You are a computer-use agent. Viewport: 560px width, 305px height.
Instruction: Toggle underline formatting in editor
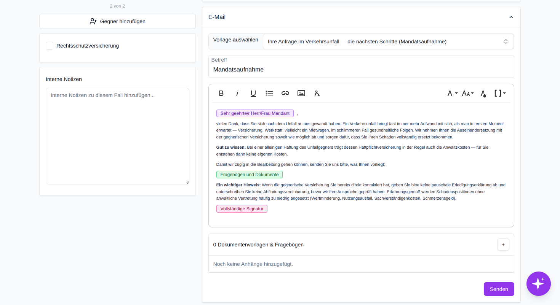coord(253,93)
